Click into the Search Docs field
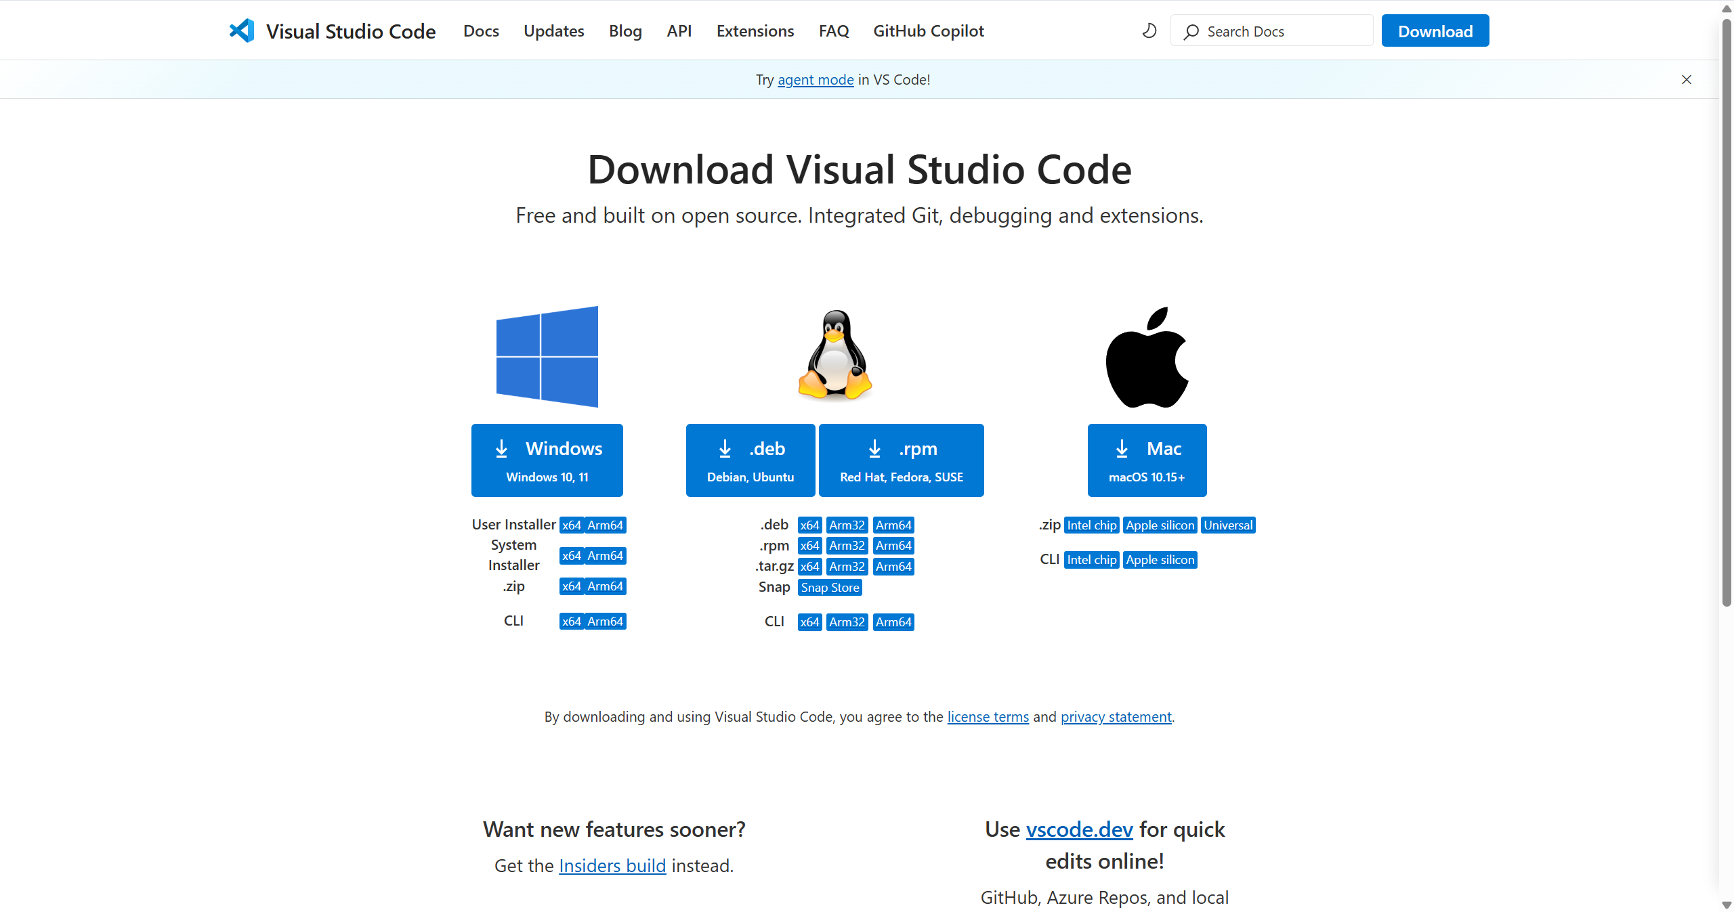This screenshot has height=912, width=1734. tap(1271, 31)
